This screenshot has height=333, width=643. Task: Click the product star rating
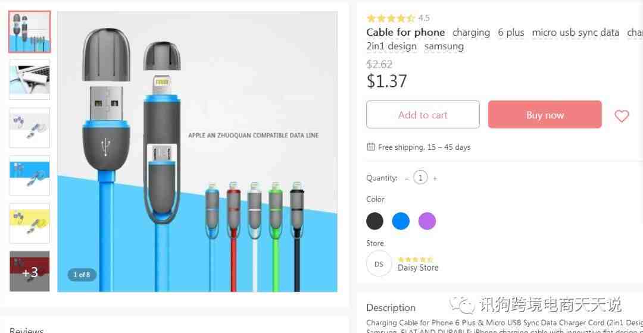tap(391, 18)
